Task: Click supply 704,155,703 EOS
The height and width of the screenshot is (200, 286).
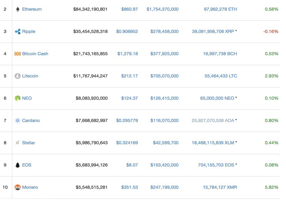Action: tap(216, 165)
